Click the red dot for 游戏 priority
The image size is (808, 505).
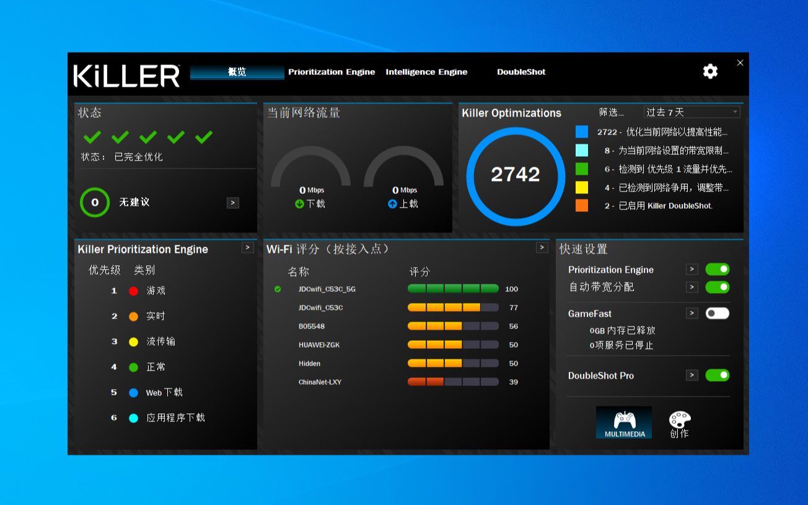[x=133, y=291]
